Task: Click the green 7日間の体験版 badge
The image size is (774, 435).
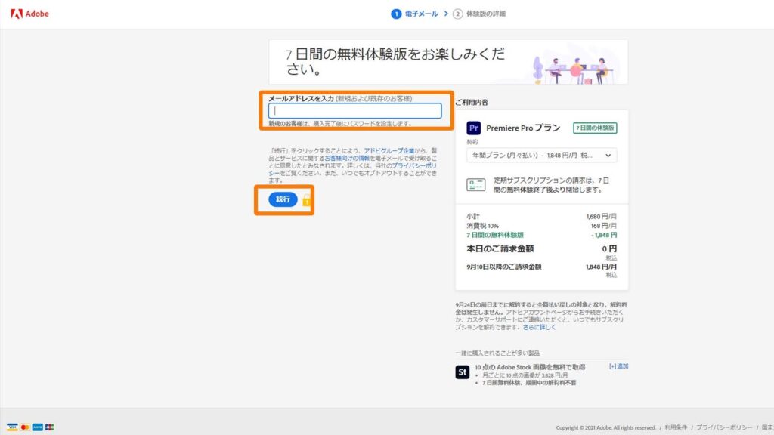Action: [595, 128]
